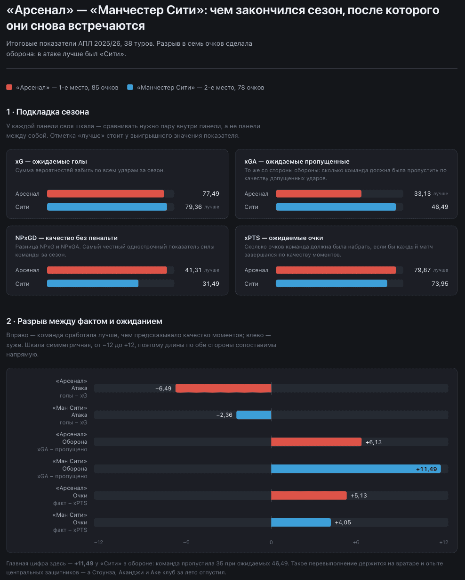
Task: Click the value 33,13 in xGA panel
Action: (x=422, y=194)
